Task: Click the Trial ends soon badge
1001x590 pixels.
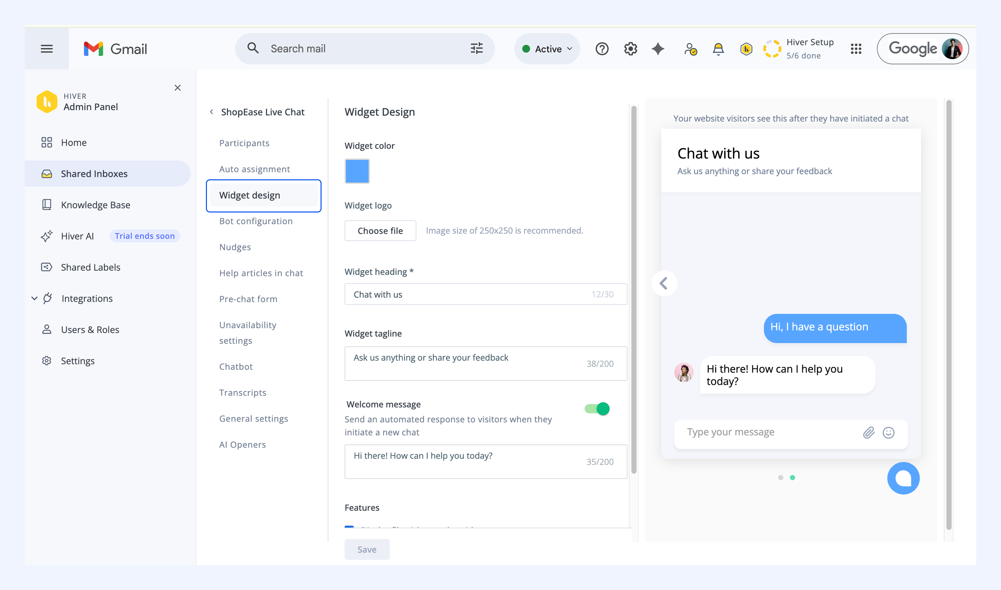Action: click(x=145, y=236)
